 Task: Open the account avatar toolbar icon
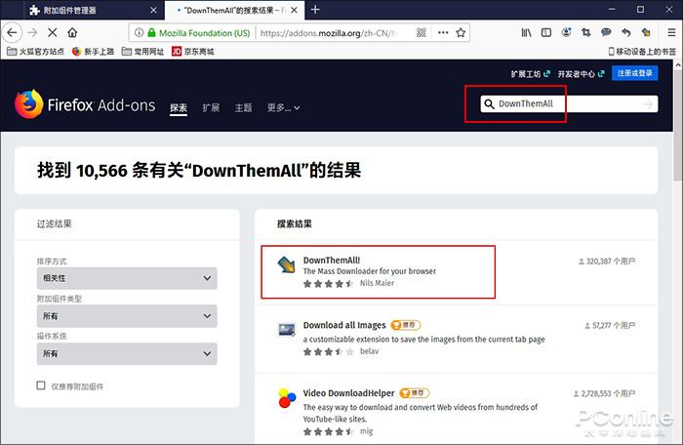pos(566,32)
